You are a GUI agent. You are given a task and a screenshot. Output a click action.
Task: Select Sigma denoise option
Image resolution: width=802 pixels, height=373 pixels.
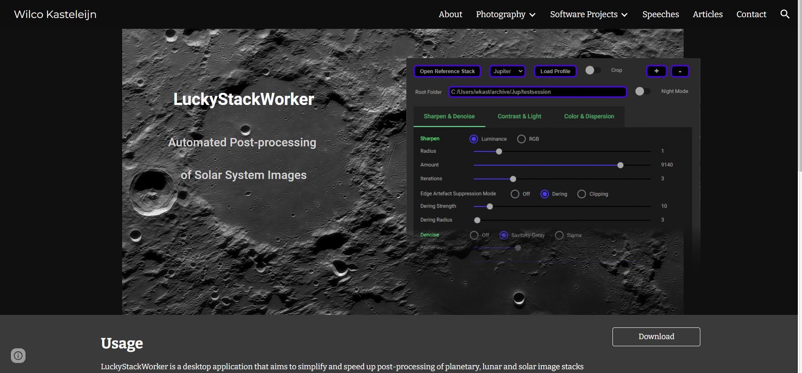(559, 235)
